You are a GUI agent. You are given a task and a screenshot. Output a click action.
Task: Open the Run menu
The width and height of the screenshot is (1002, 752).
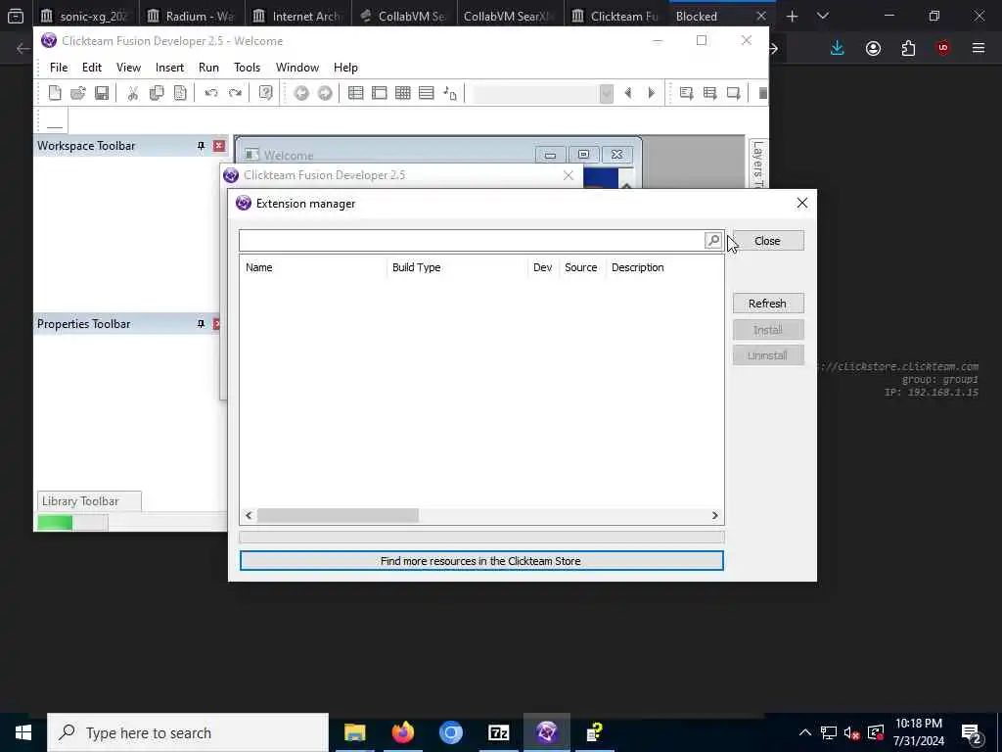coord(208,68)
